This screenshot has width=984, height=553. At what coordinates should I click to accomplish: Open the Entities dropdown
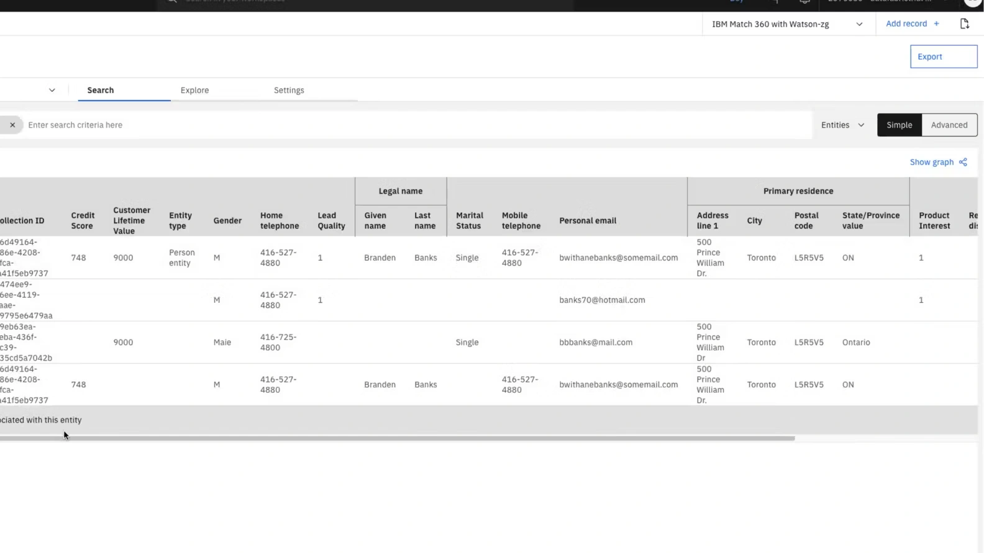[842, 125]
